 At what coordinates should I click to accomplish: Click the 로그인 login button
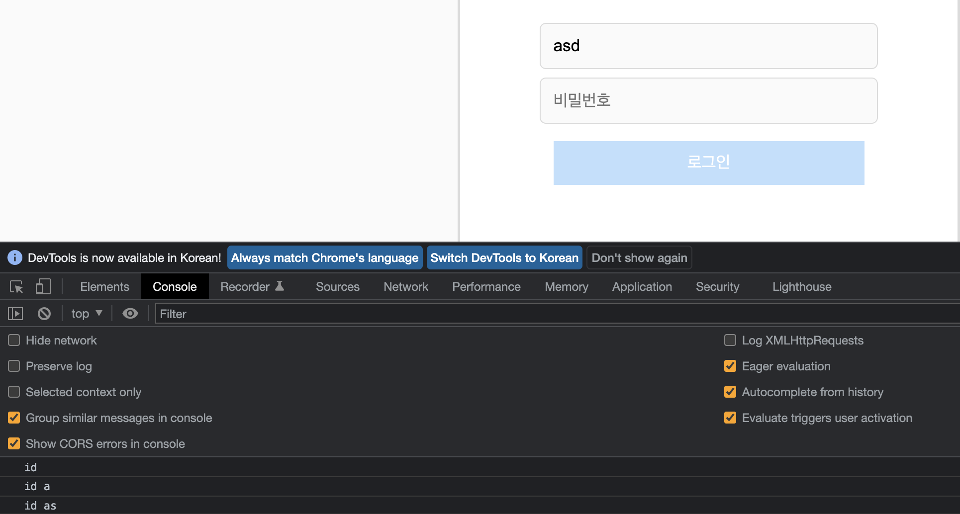[709, 163]
